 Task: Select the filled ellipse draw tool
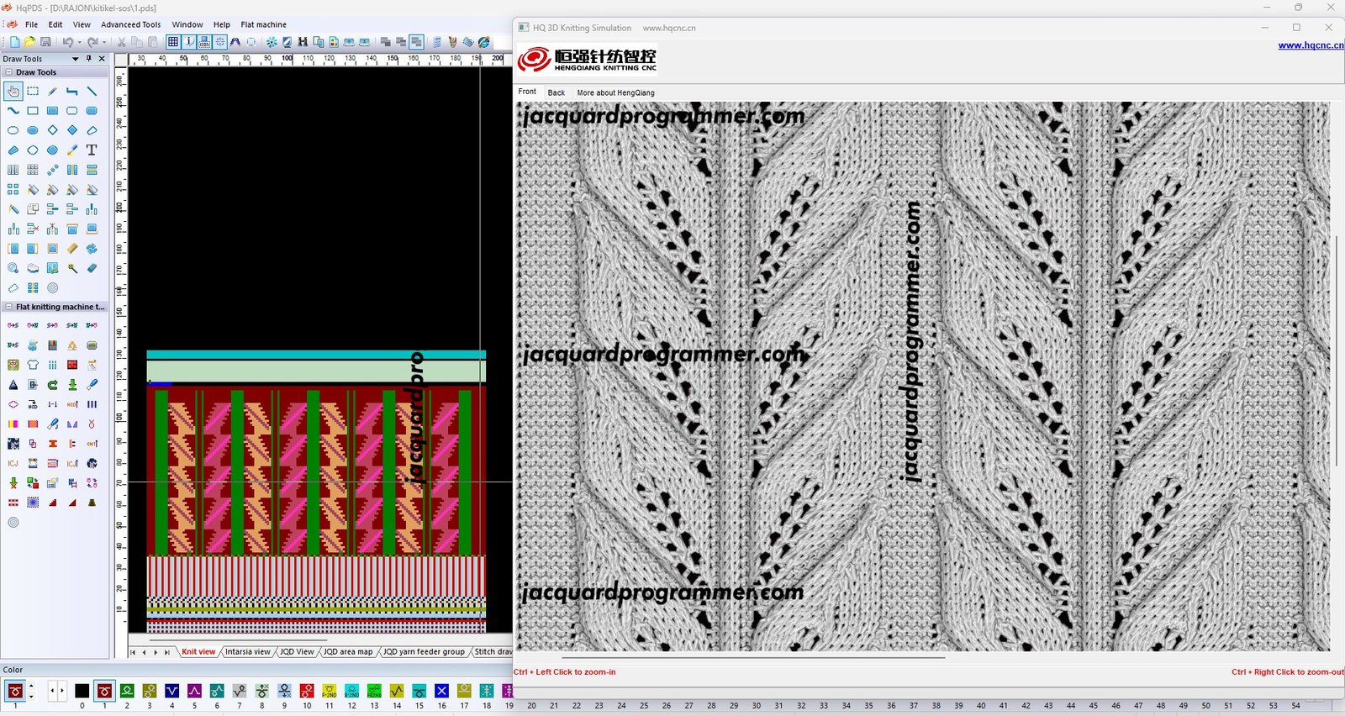pyautogui.click(x=33, y=130)
